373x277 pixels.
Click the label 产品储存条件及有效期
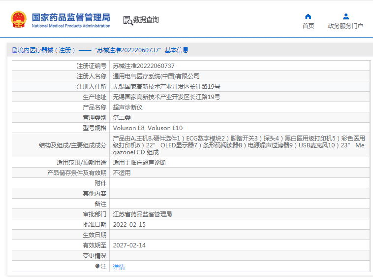click(77, 173)
